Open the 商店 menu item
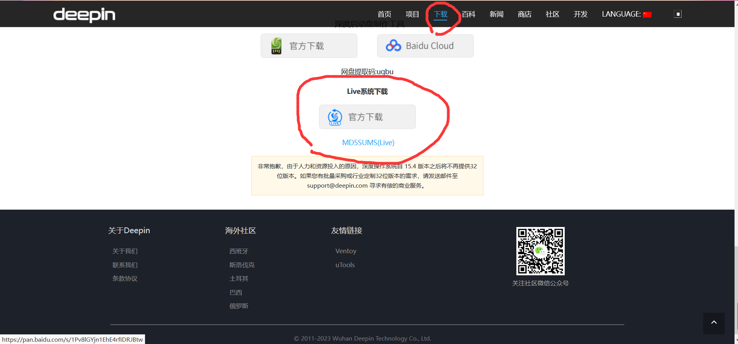This screenshot has height=344, width=738. pyautogui.click(x=524, y=14)
